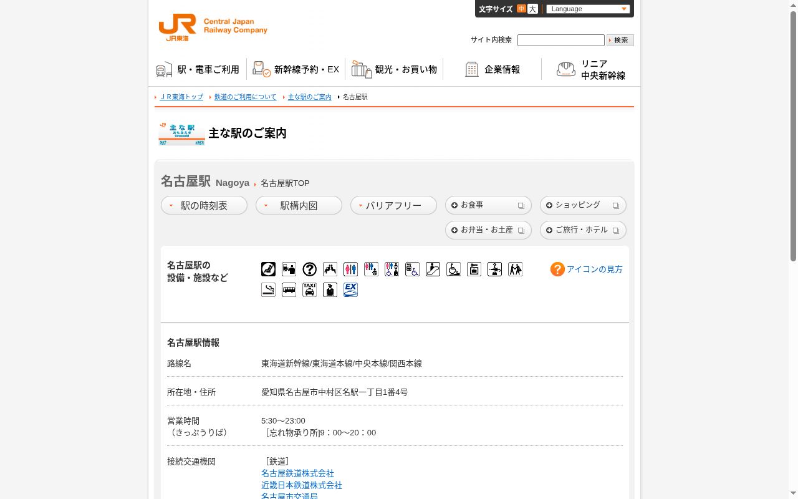Viewport: 798px width, 499px height.
Task: Open the リニア中央新幹線 menu
Action: [590, 69]
